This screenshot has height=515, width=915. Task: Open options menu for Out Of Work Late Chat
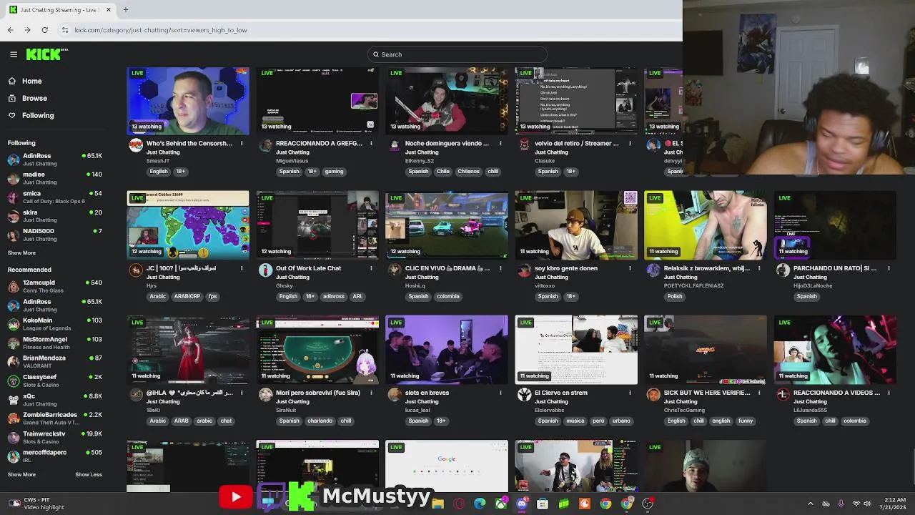pos(371,268)
